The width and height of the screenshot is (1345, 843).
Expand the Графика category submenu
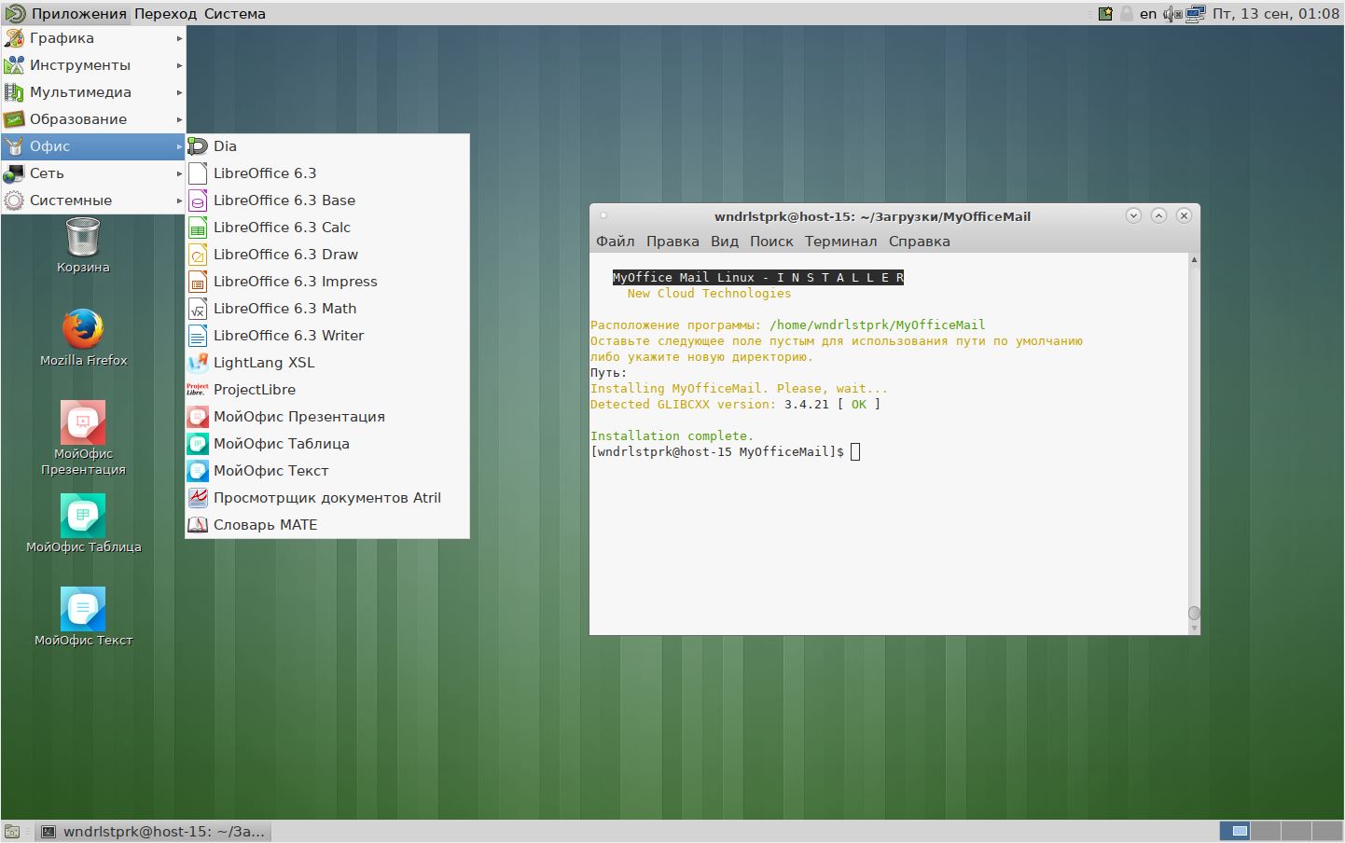click(x=93, y=38)
